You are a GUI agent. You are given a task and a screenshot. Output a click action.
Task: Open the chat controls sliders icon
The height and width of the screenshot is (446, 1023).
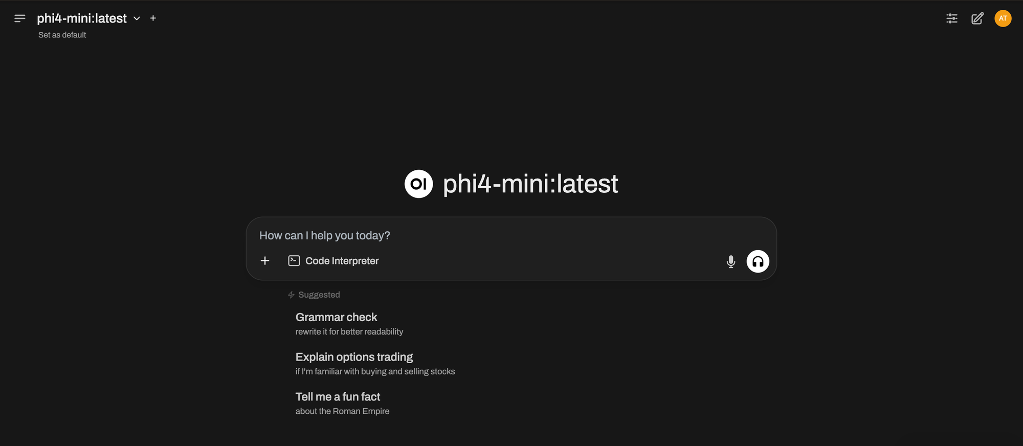(x=951, y=18)
